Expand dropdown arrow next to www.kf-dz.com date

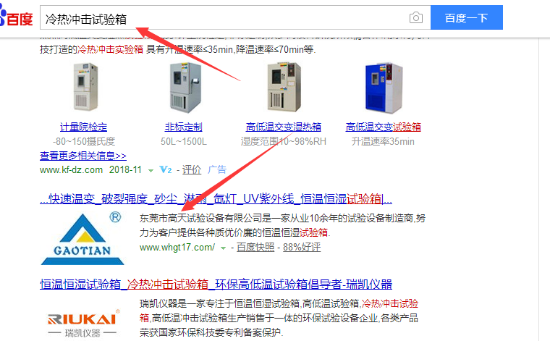tap(151, 171)
